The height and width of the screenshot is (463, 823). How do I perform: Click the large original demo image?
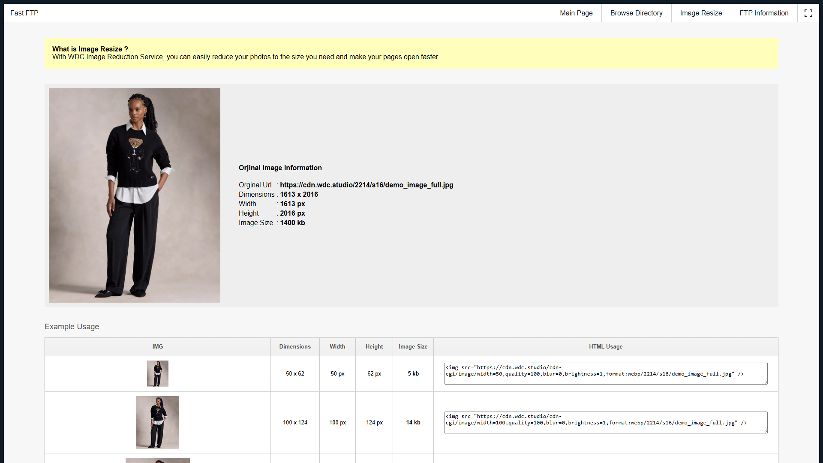click(x=135, y=195)
